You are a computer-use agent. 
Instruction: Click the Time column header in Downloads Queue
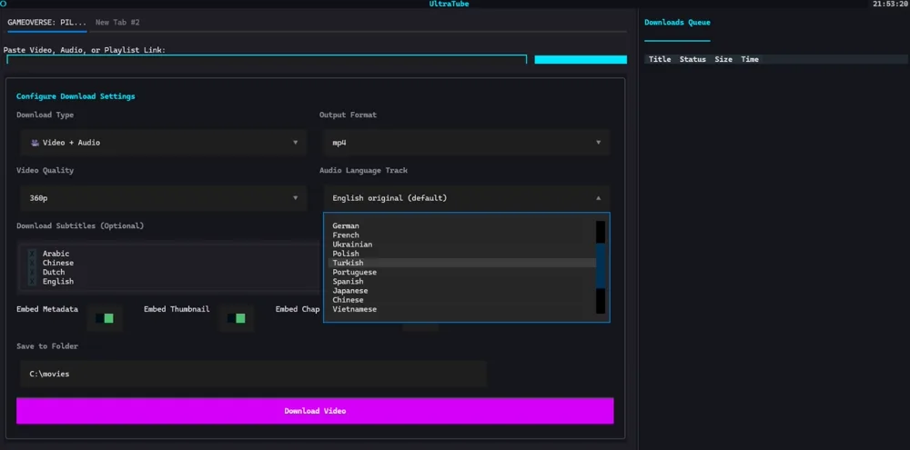point(750,59)
